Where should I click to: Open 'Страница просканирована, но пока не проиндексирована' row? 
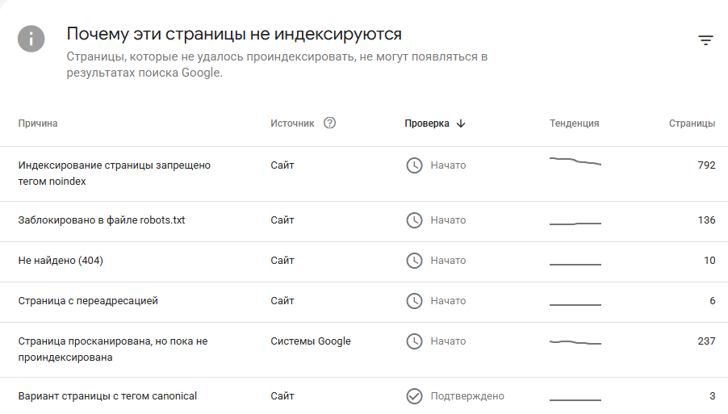point(364,349)
